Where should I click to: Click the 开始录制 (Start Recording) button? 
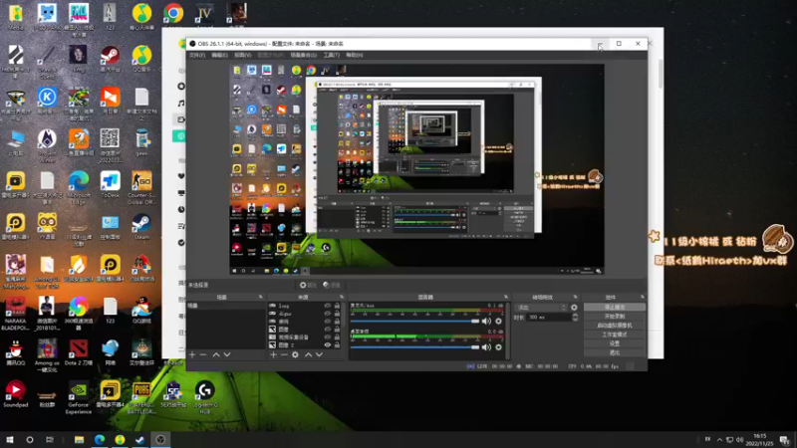click(614, 317)
